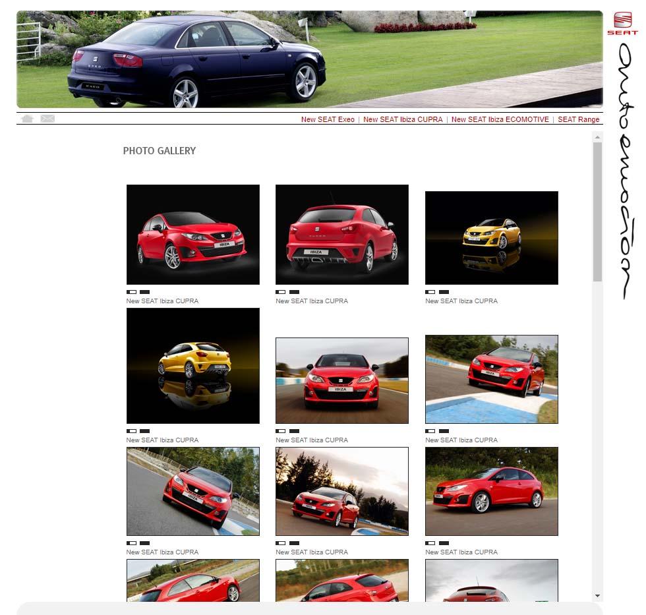The width and height of the screenshot is (646, 615).
Task: Click outlined icon under red rear-view studio Ibiza
Action: [281, 291]
